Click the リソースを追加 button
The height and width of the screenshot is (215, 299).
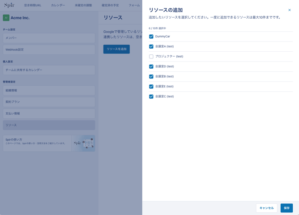point(116,49)
